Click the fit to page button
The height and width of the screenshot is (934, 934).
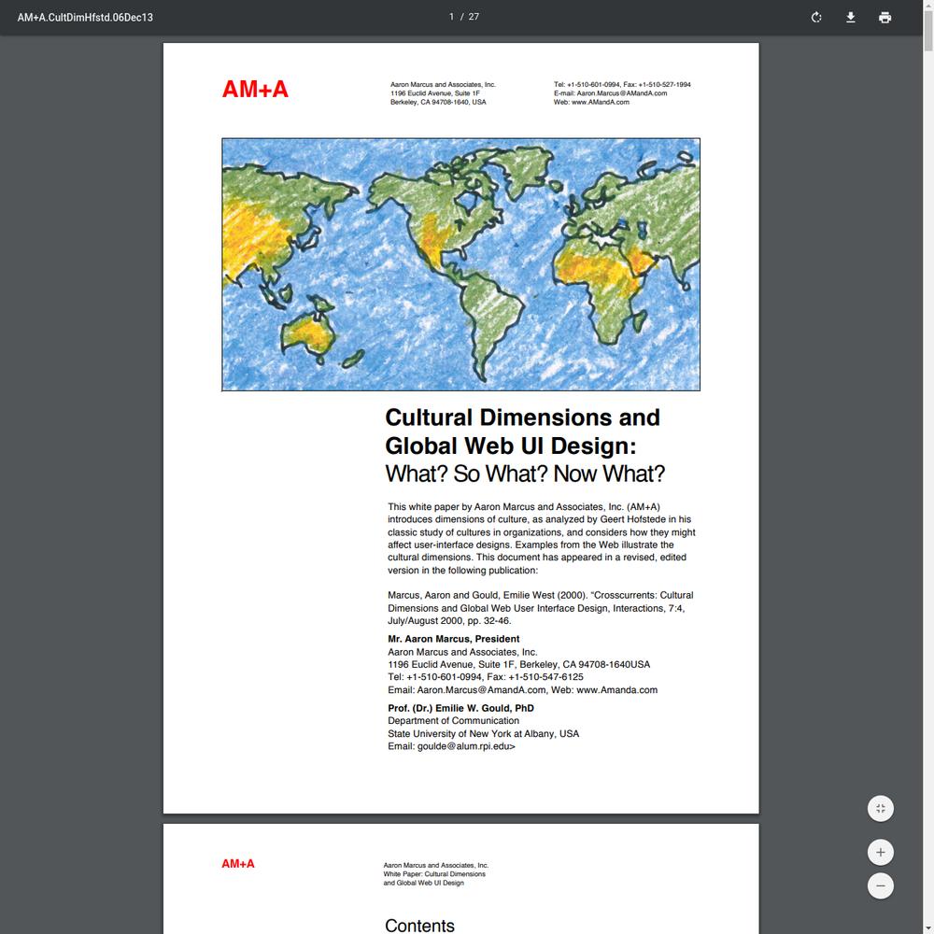[x=881, y=808]
